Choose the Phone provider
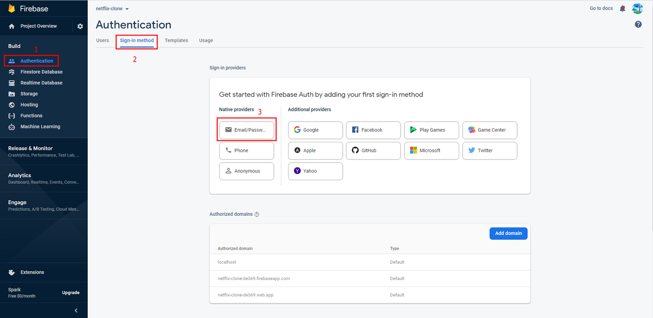Viewport: 653px width, 318px height. coord(247,150)
